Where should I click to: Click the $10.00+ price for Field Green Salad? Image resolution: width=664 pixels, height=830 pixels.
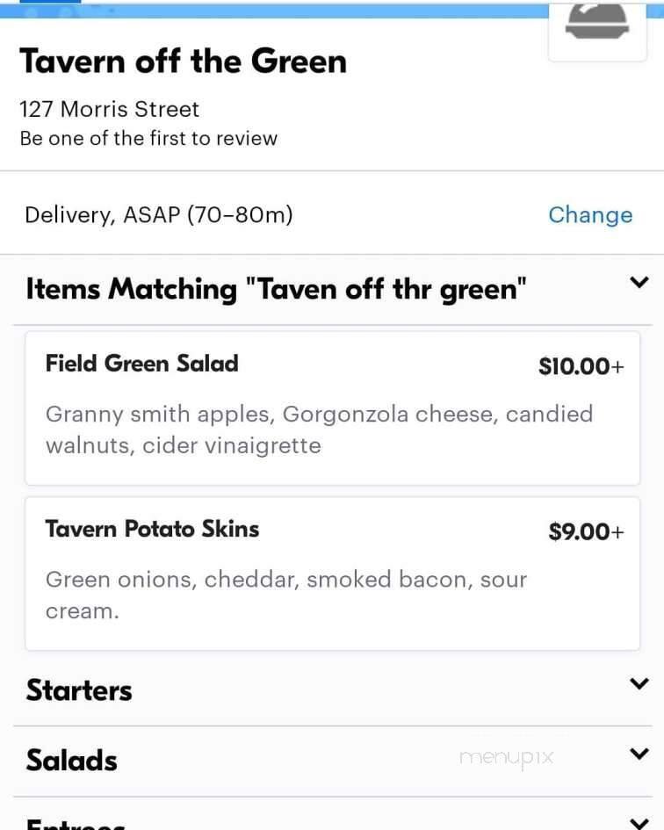[581, 366]
